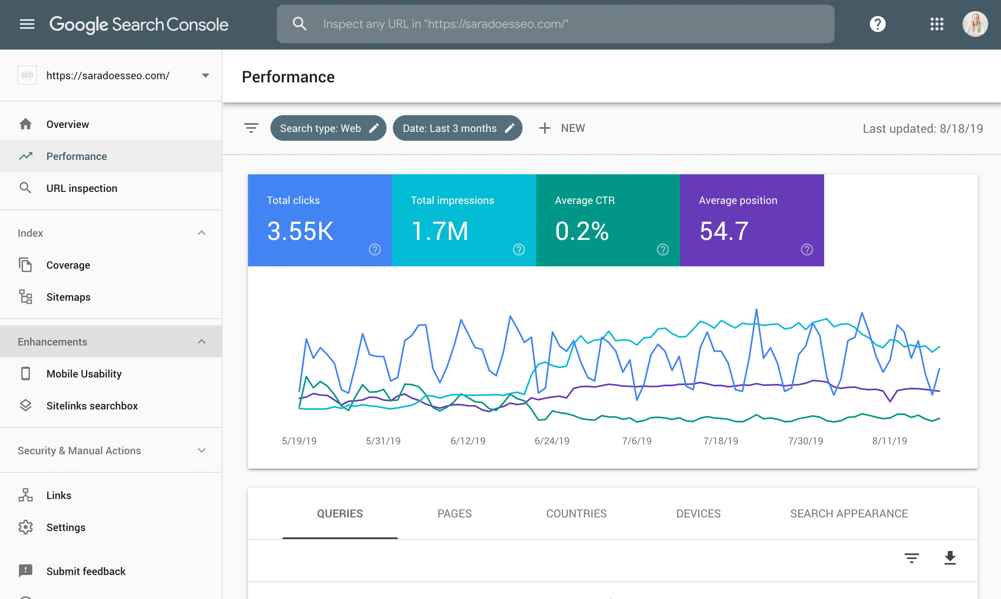Click the URL inspection magnifier icon
The height and width of the screenshot is (599, 1001).
click(x=26, y=188)
